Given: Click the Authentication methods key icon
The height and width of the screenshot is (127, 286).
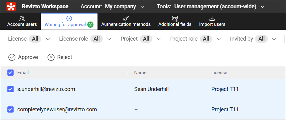Looking at the screenshot, I should 126,18.
